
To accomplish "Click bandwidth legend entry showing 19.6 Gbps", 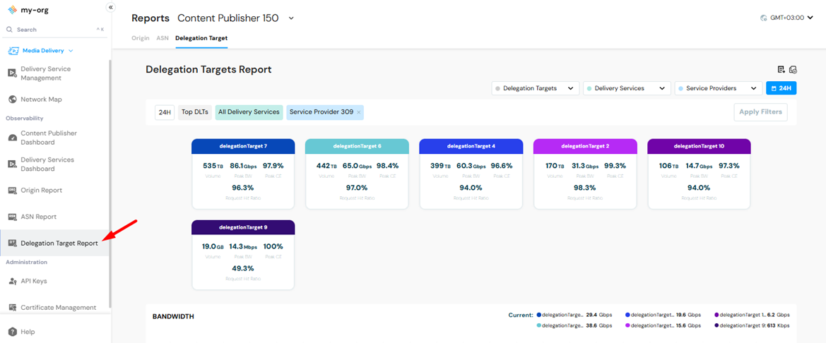I will click(663, 315).
